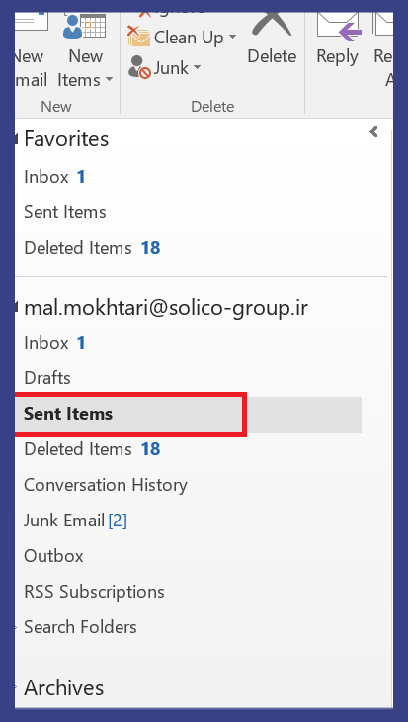Open Deleted Items under Favorites
Screen dimensions: 408x722
(x=92, y=248)
